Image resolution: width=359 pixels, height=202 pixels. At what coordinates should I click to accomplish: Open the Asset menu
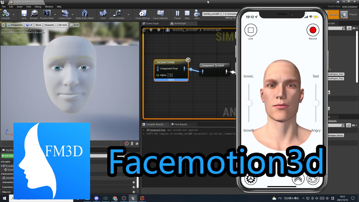pos(20,7)
